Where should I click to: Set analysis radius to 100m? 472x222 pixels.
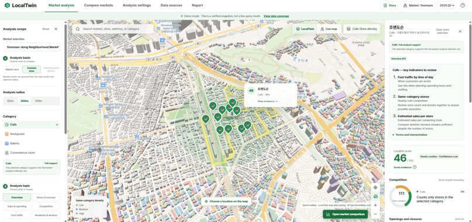pos(11,101)
